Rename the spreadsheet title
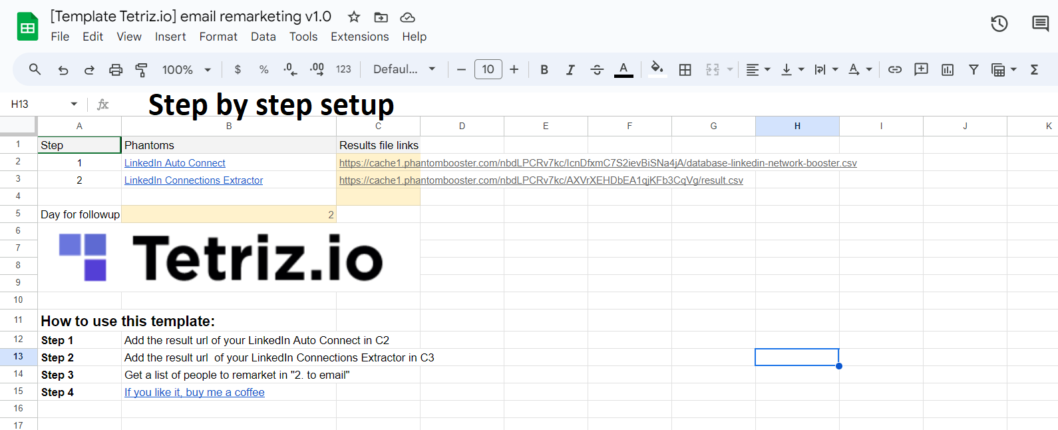Screen dimensions: 1058x430 (x=191, y=17)
